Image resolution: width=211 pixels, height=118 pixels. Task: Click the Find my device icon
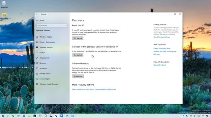[37, 73]
